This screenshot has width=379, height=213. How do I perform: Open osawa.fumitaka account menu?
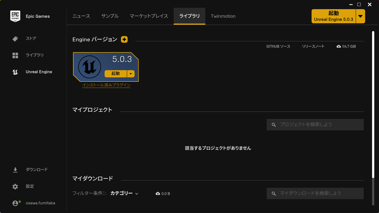pos(41,203)
